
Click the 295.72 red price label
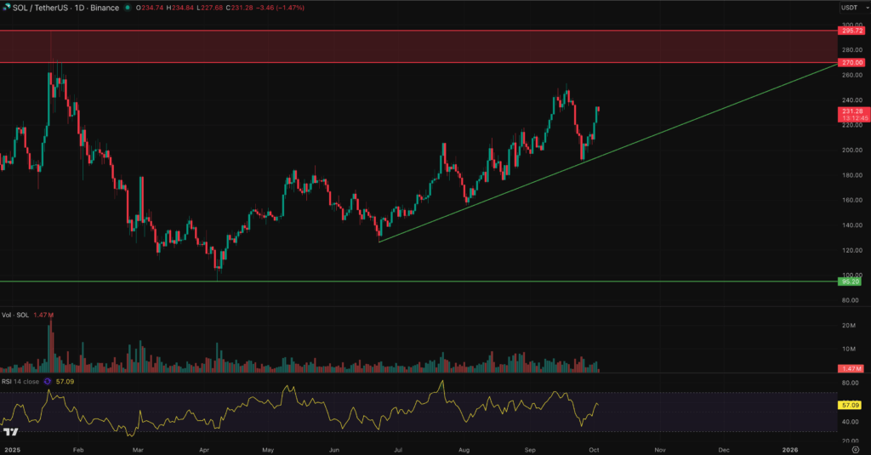coord(851,31)
